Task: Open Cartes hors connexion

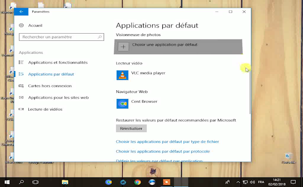Action: click(50, 86)
